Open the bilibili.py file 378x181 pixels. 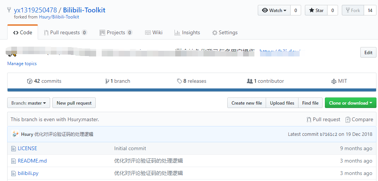tap(28, 173)
